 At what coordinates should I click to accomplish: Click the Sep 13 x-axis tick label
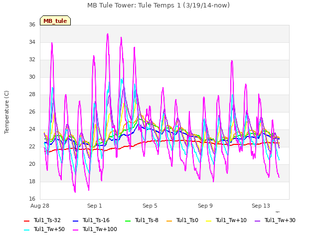point(261,206)
